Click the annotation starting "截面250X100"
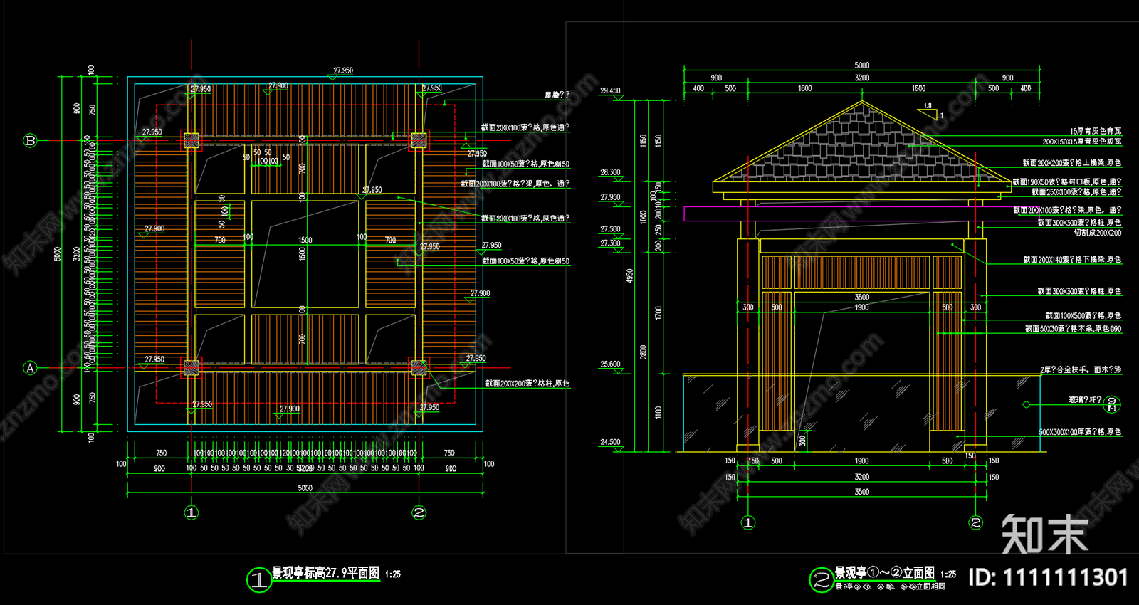Image resolution: width=1139 pixels, height=605 pixels. 1077,192
